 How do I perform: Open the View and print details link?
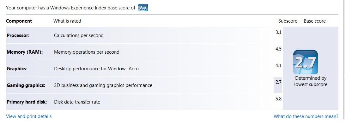click(x=29, y=116)
